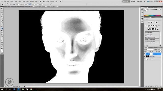
Task: Select the Lasso tool
Action: tap(2, 13)
